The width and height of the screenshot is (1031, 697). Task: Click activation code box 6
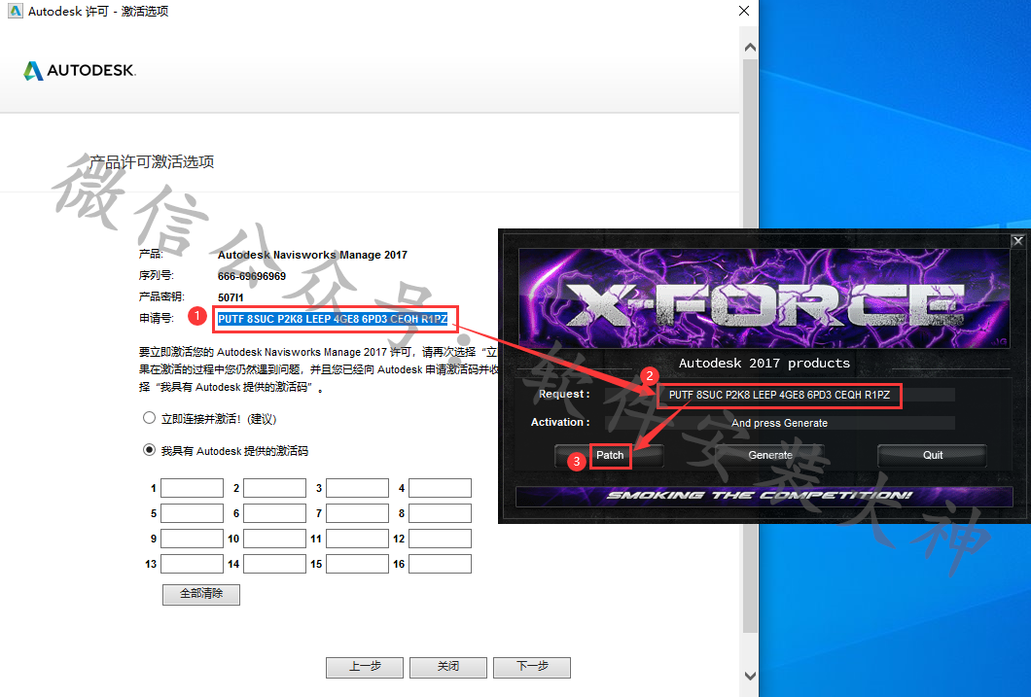coord(275,513)
